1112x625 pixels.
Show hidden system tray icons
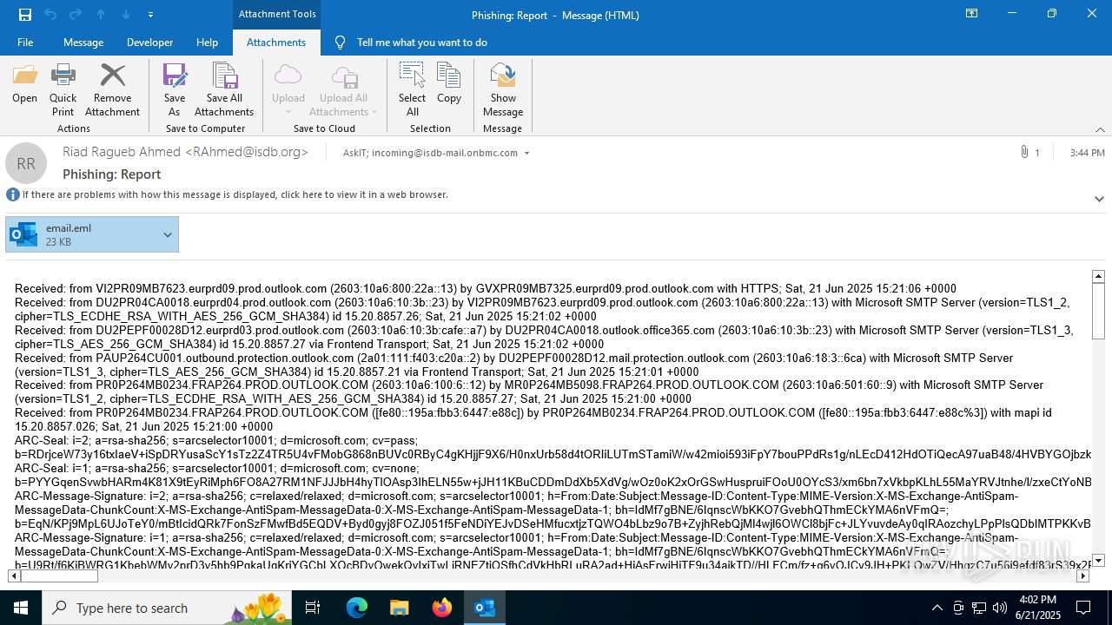937,608
